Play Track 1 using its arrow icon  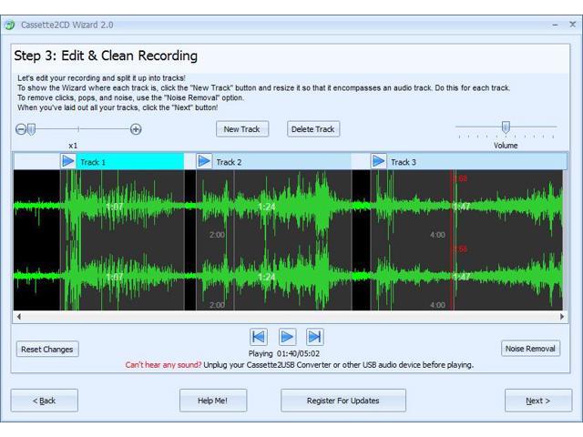68,162
